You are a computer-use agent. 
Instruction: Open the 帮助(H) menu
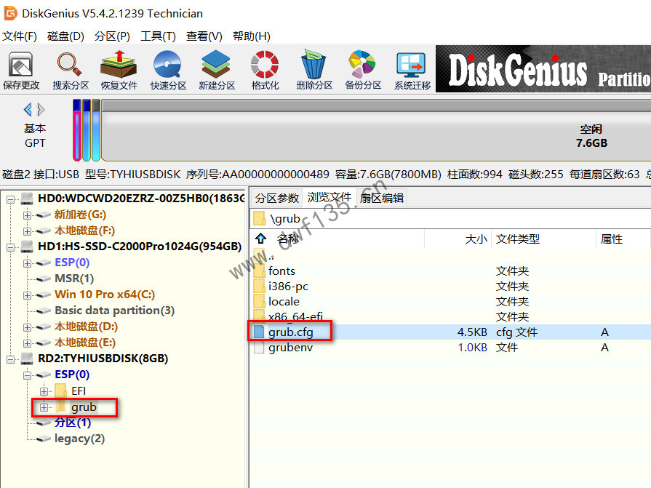tap(252, 36)
